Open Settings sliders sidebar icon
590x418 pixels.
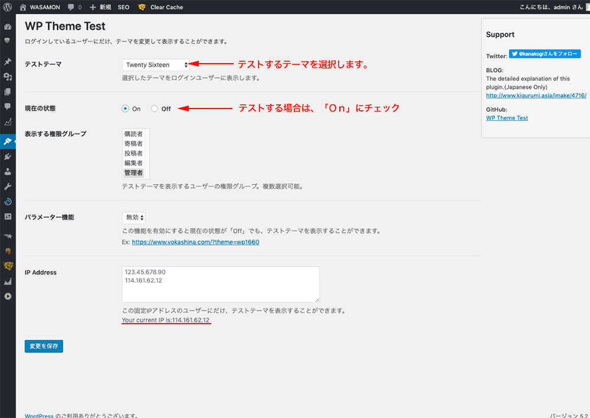point(8,216)
